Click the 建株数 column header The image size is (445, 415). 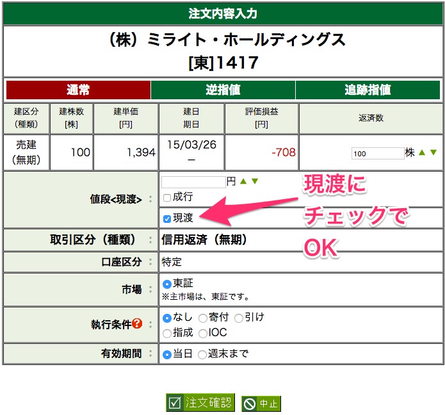tap(71, 118)
